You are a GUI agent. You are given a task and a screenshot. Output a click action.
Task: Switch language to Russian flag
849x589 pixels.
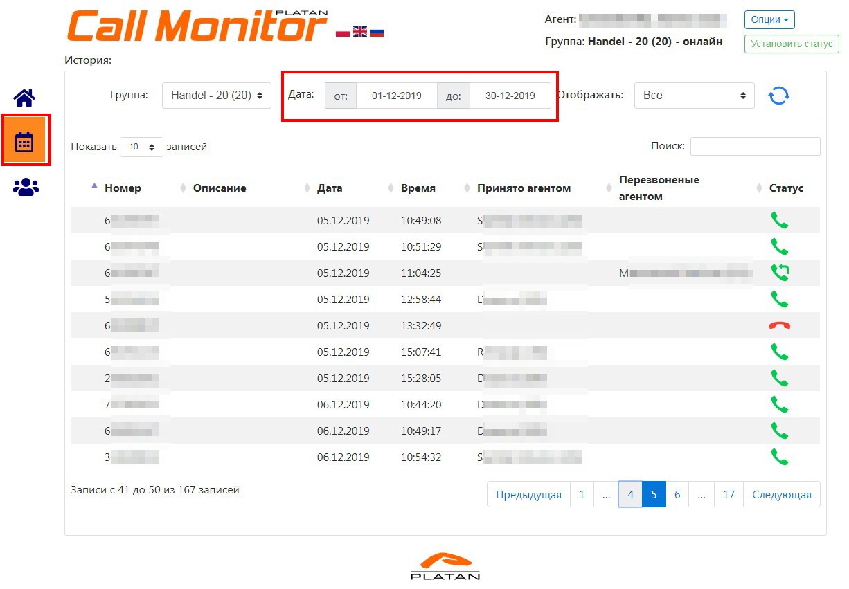377,32
